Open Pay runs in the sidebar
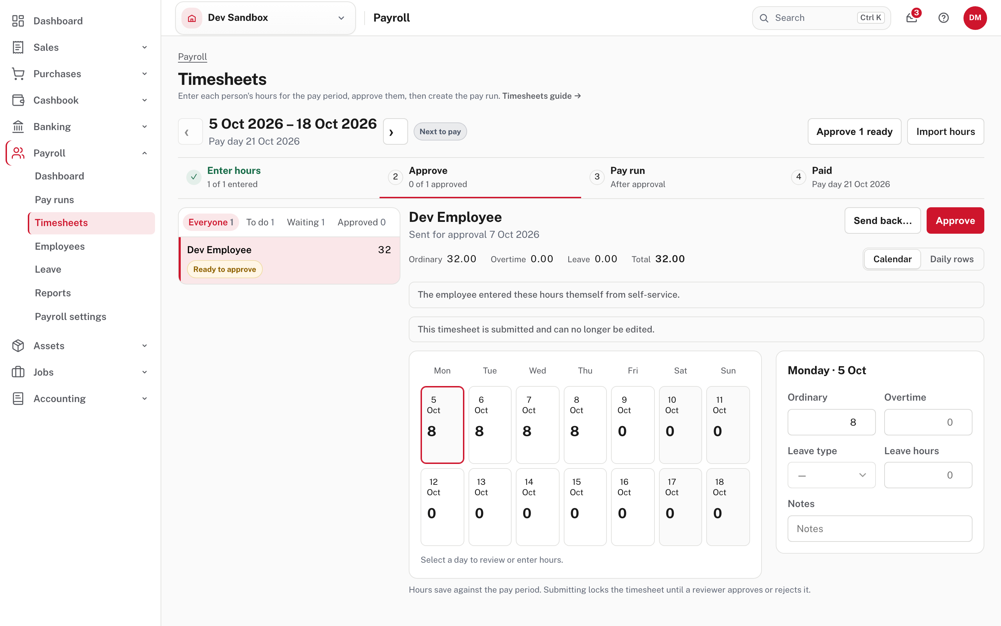1001x626 pixels. 54,200
